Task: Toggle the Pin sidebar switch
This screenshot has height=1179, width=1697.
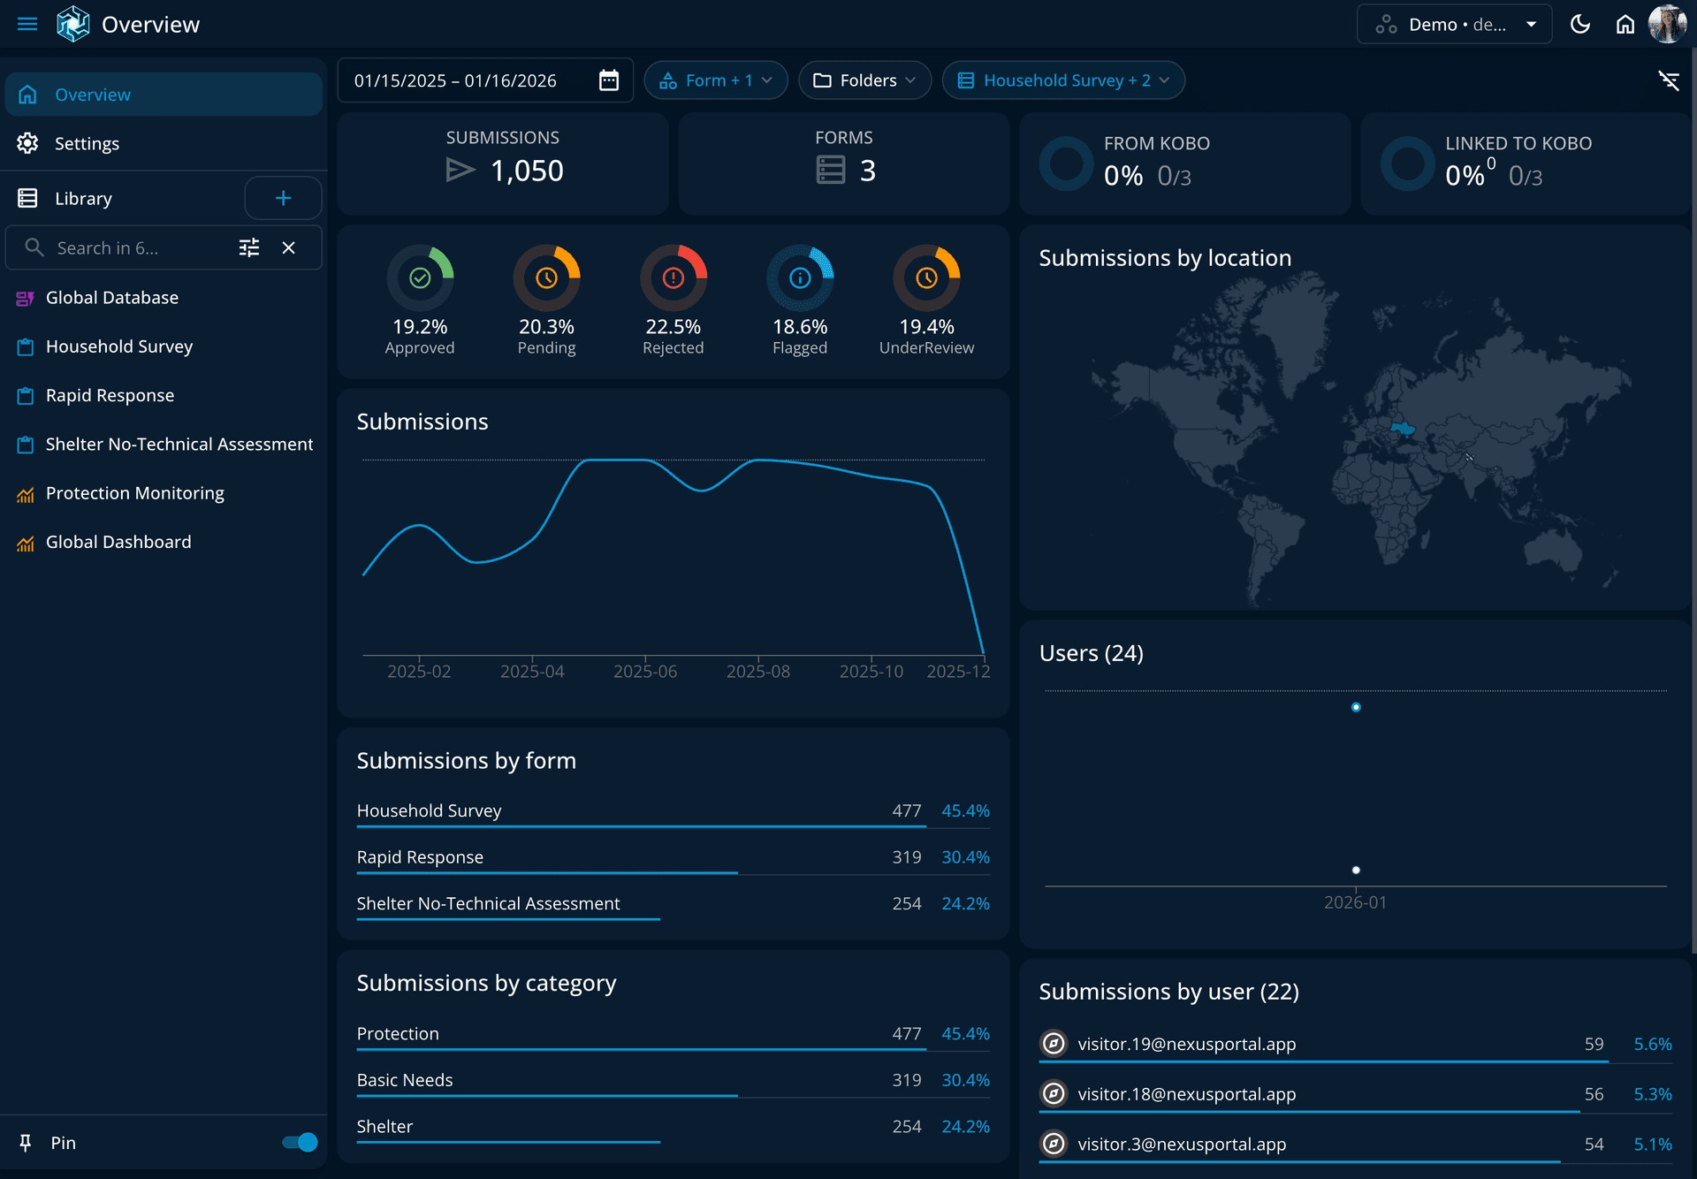Action: (x=299, y=1142)
